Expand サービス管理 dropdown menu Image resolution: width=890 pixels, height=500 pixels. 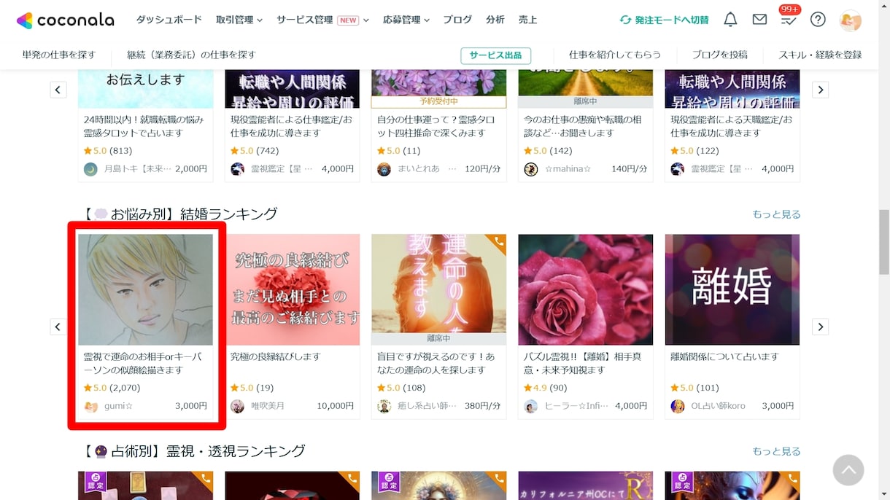click(322, 20)
